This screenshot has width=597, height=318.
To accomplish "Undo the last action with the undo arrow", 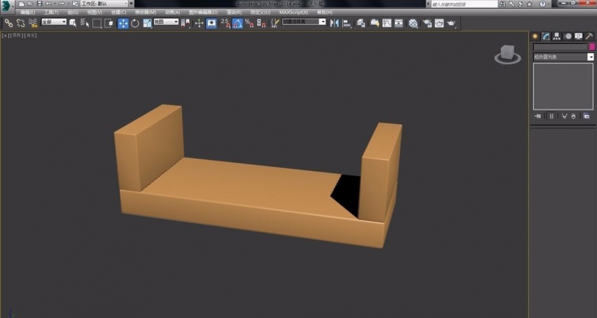I will [x=49, y=3].
